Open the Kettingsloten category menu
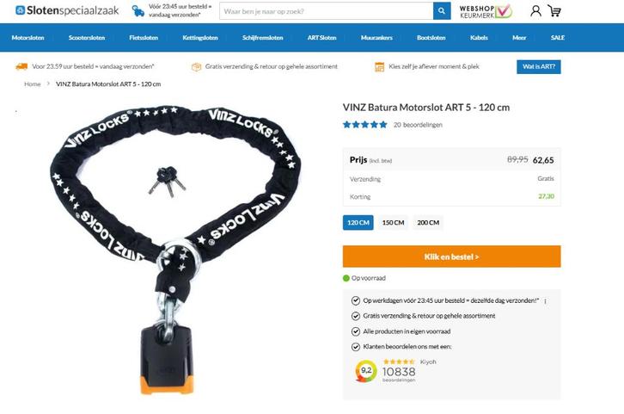This screenshot has height=414, width=624. click(x=200, y=38)
